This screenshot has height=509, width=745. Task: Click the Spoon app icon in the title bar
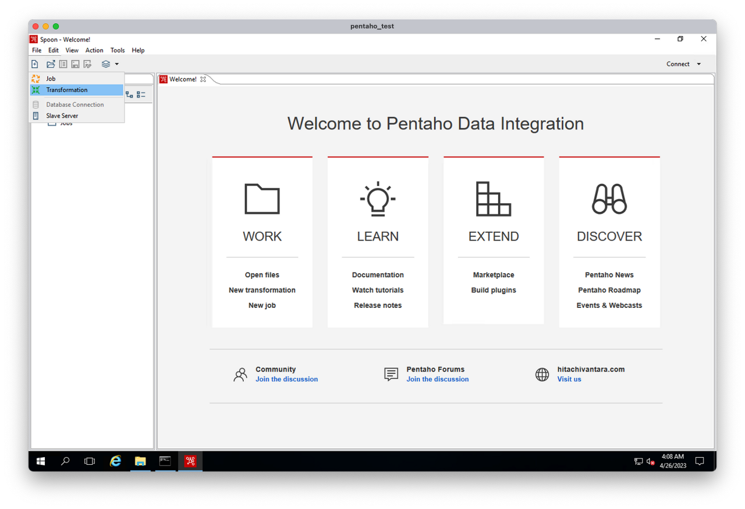click(34, 40)
